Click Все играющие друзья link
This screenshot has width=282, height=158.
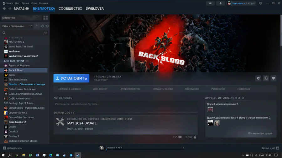260,133
